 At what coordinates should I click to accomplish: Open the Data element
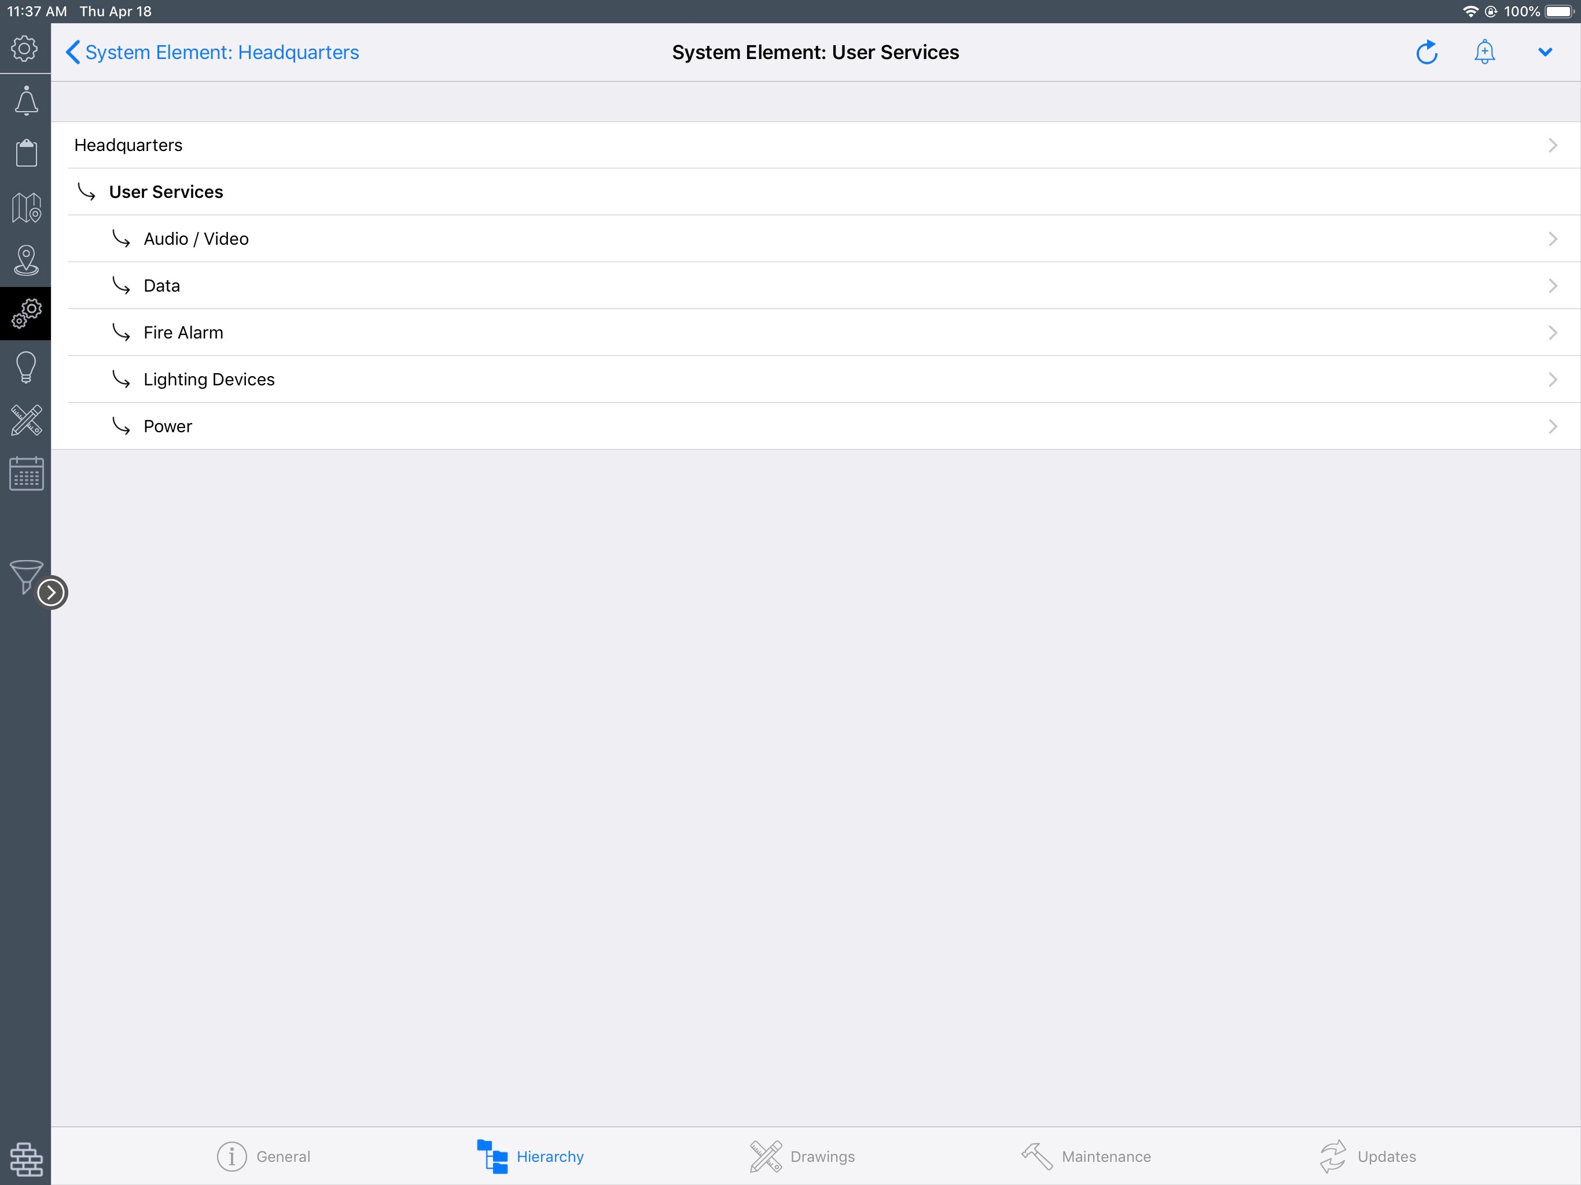point(815,285)
